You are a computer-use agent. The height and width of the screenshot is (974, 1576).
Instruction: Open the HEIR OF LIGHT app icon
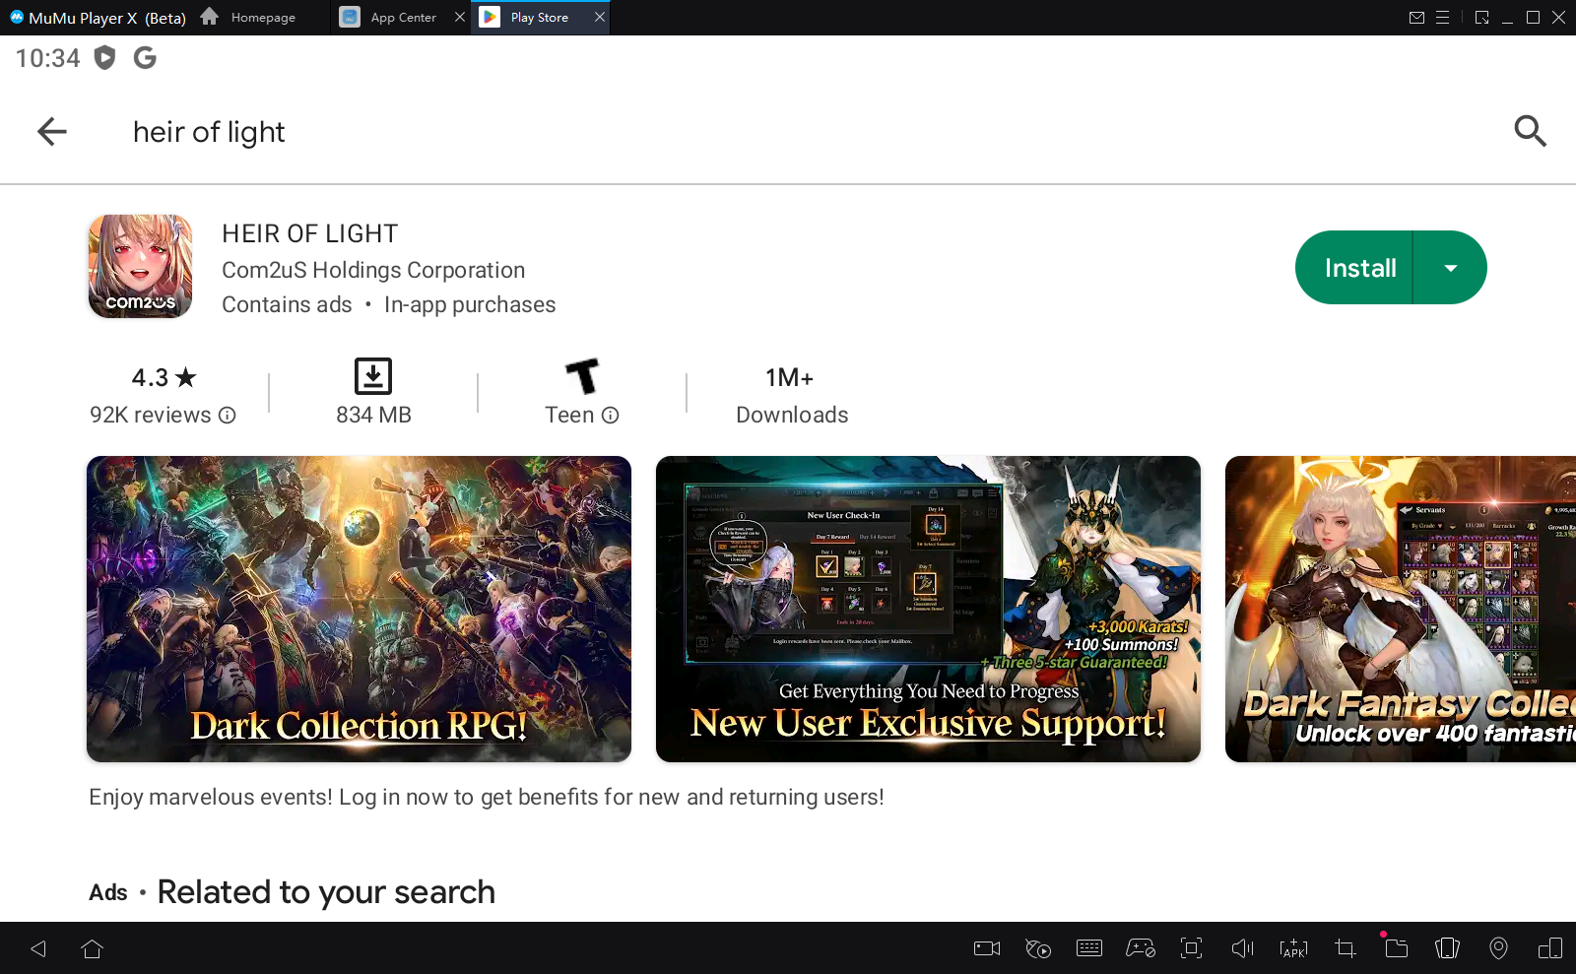pyautogui.click(x=140, y=266)
